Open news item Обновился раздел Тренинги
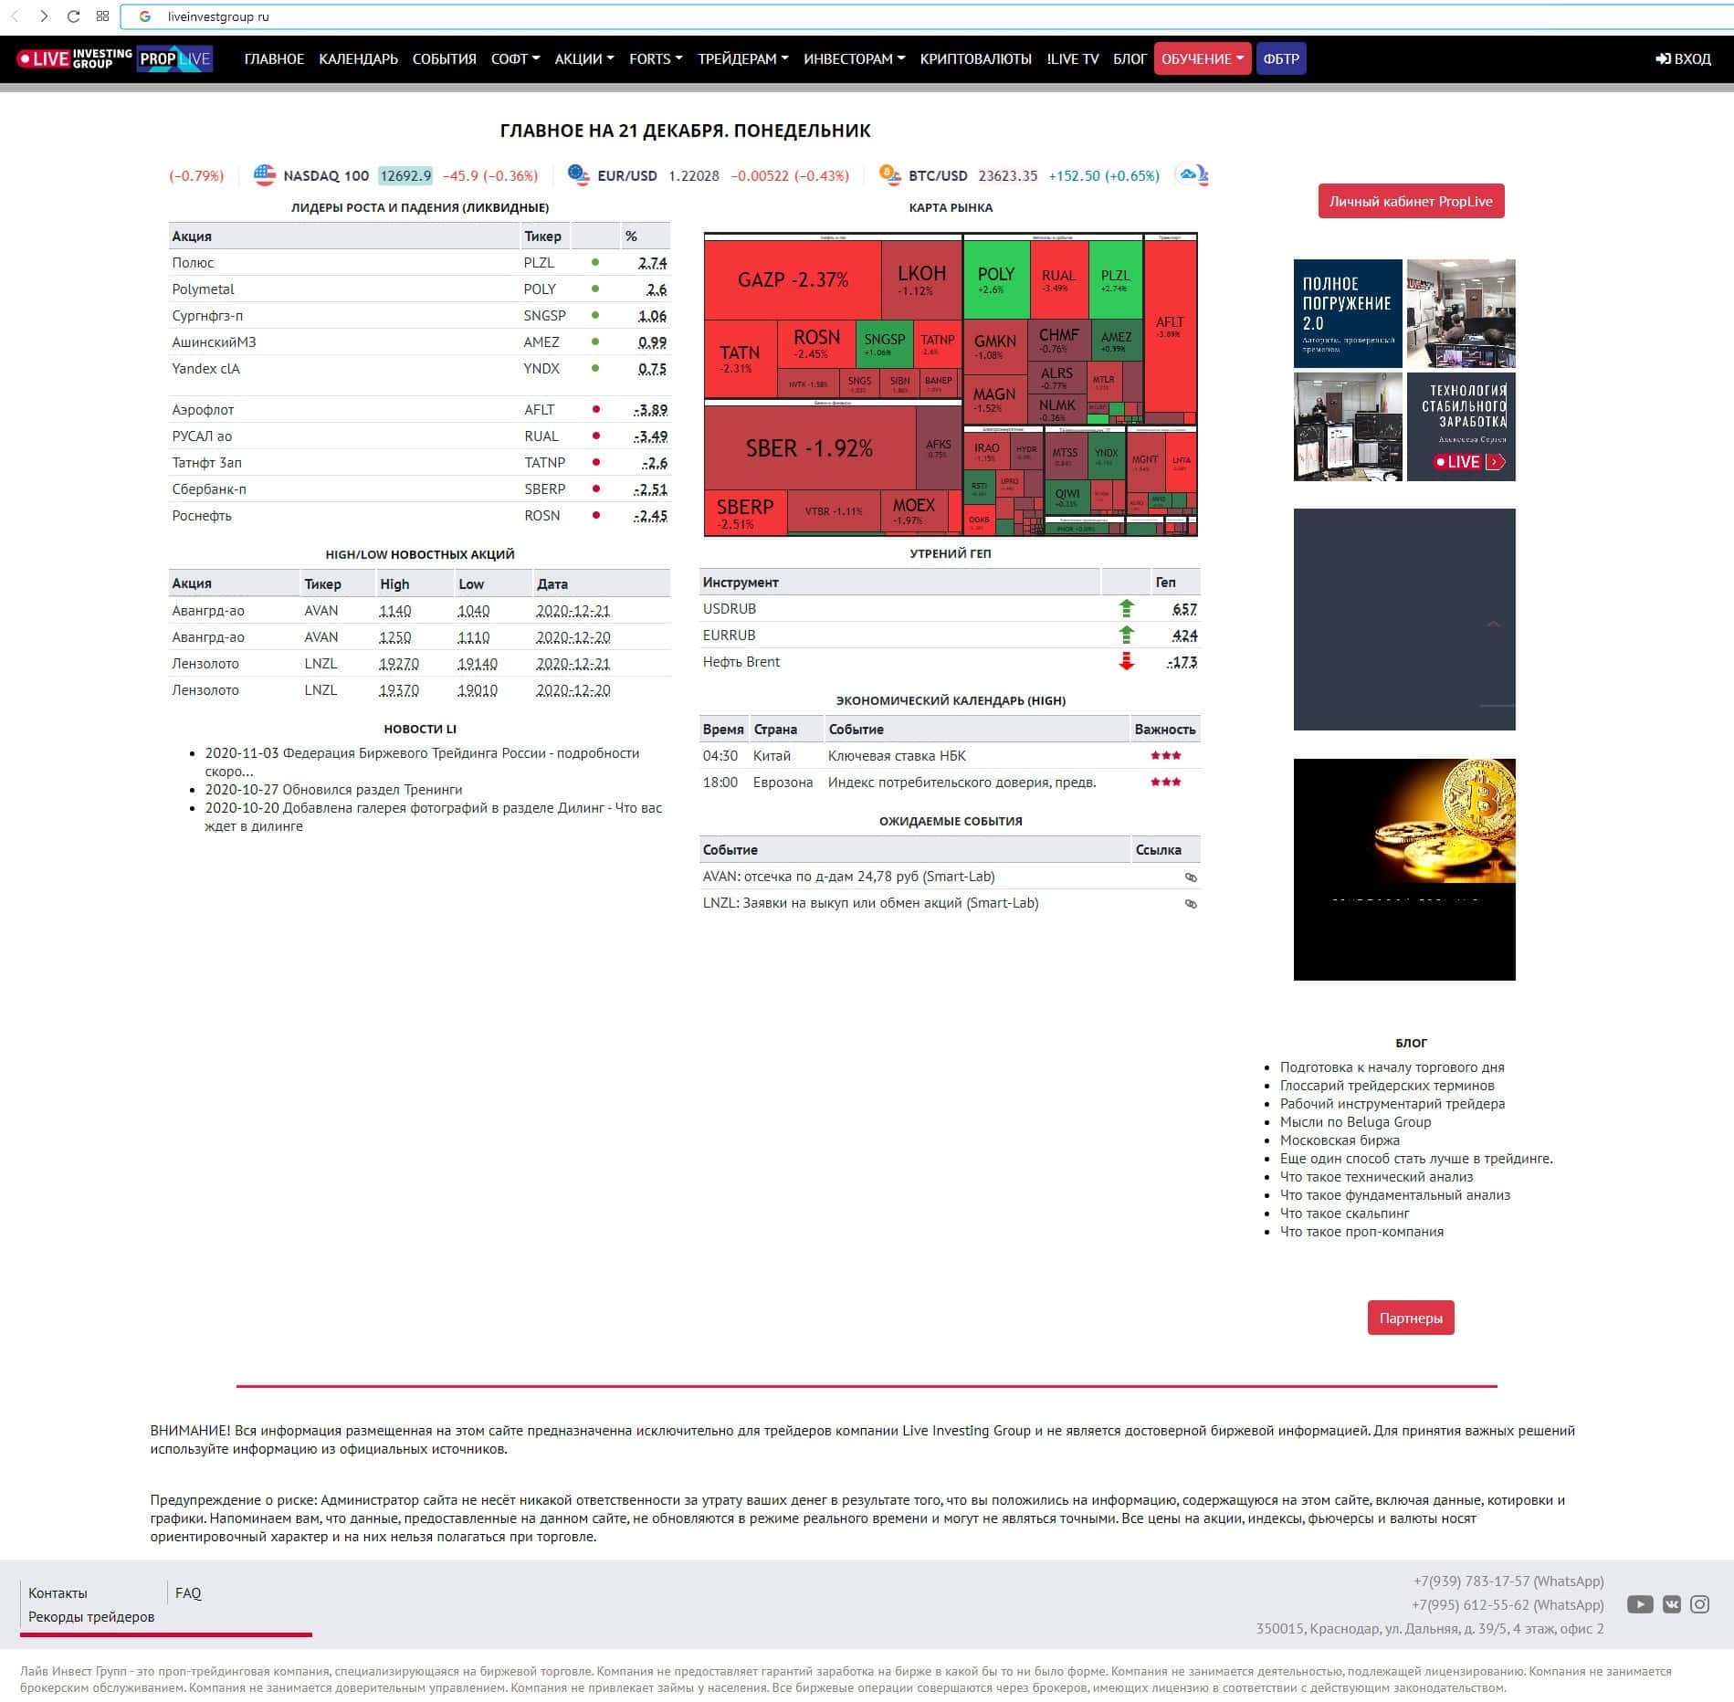Image resolution: width=1734 pixels, height=1702 pixels. coord(333,789)
